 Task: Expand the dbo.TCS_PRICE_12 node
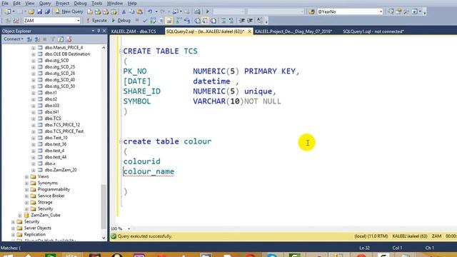[34, 125]
